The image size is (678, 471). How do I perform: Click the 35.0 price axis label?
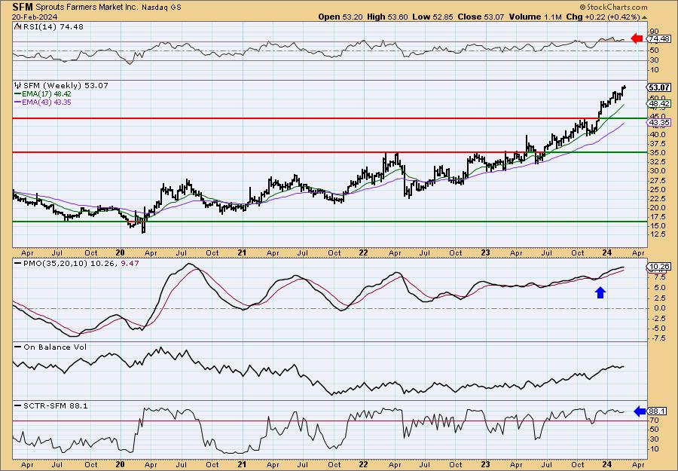(657, 152)
